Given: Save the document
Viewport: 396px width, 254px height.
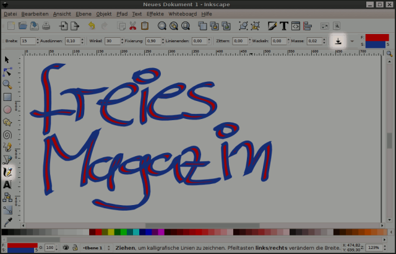Looking at the screenshot, I should click(x=35, y=26).
